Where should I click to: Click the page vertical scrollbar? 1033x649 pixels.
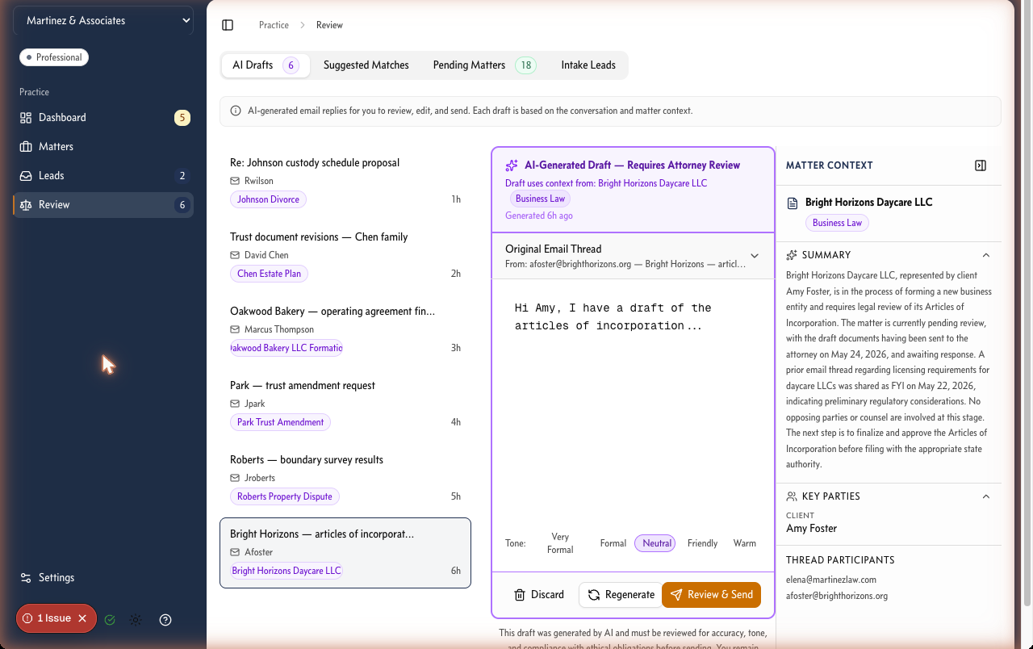(1027, 304)
